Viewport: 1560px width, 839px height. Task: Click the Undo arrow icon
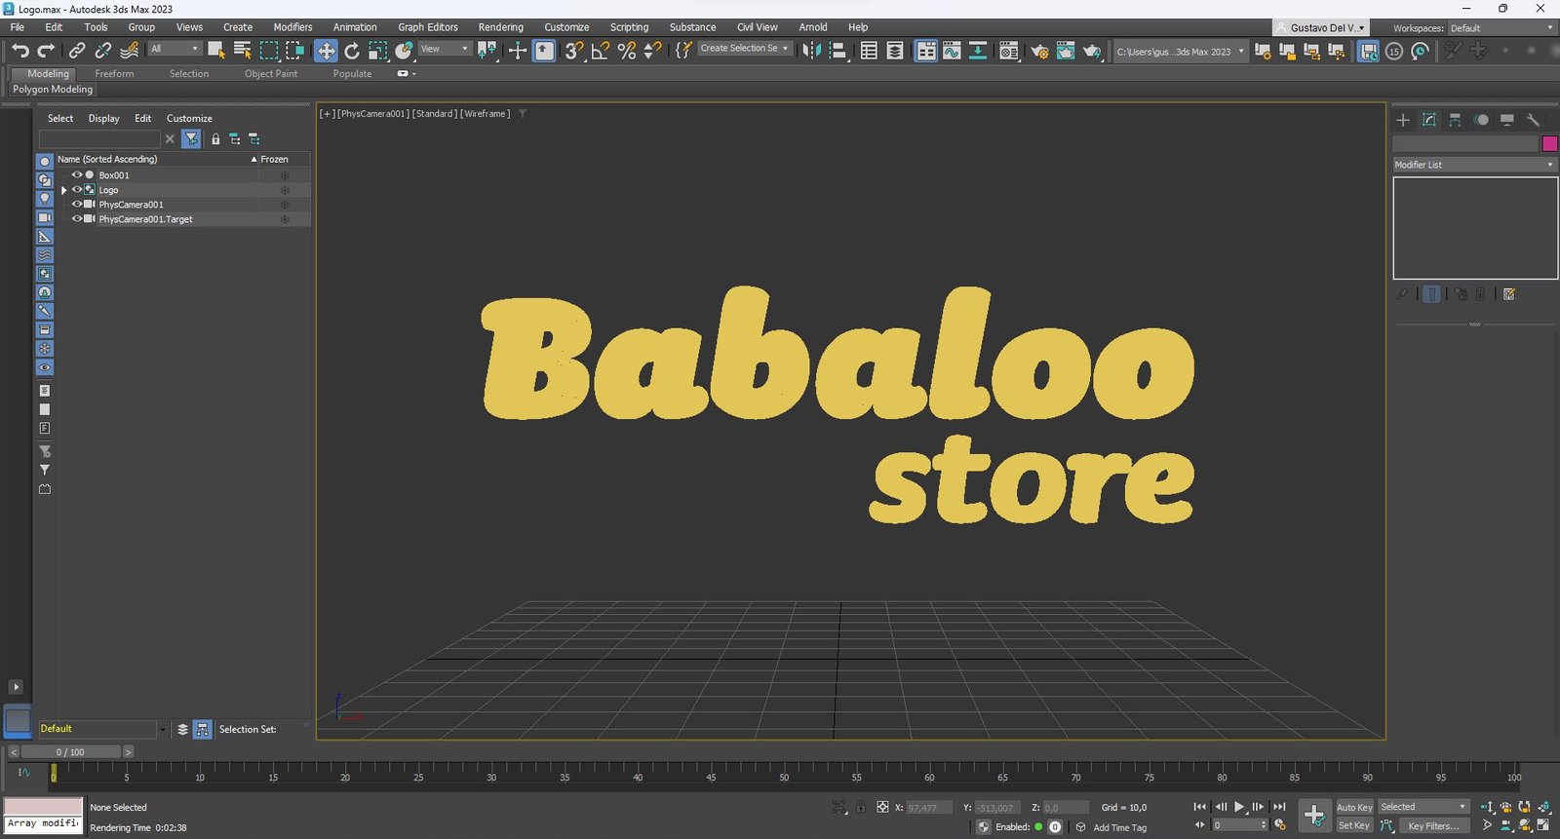pos(20,50)
